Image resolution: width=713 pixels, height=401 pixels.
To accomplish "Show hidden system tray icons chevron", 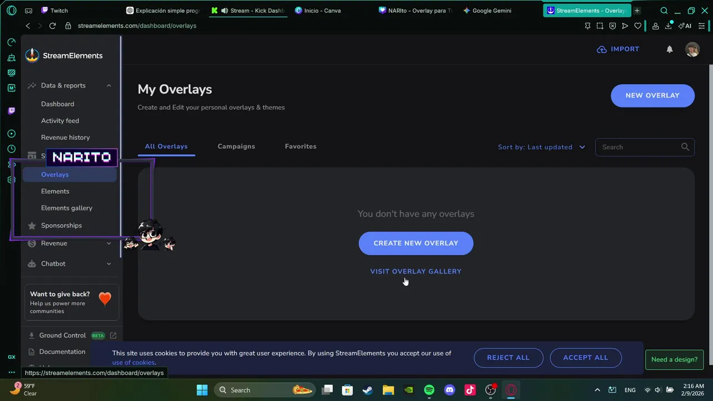I will (597, 390).
